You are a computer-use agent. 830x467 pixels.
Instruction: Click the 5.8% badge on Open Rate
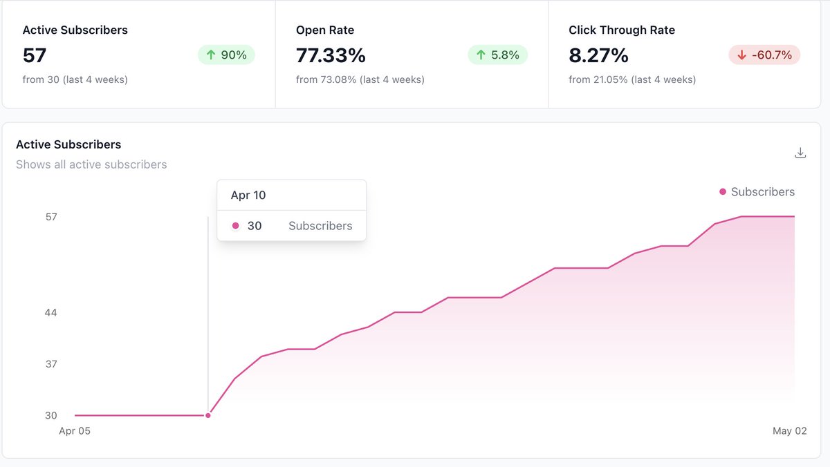(x=497, y=55)
